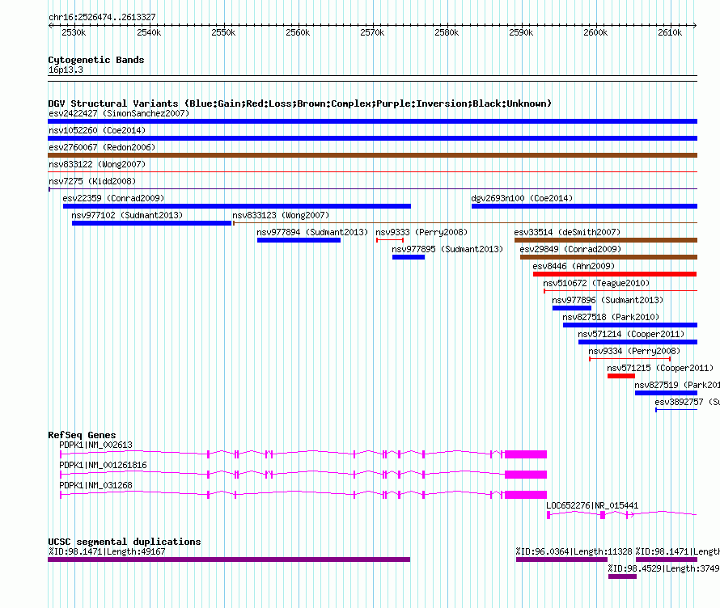
Task: Click the 2530k ruler position
Action: point(74,32)
